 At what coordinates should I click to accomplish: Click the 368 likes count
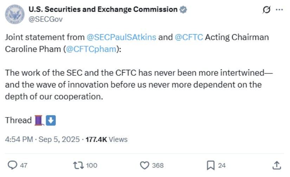click(x=158, y=165)
